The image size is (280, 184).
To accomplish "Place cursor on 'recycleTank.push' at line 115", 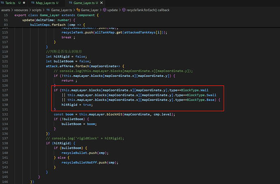I will [x=77, y=32].
